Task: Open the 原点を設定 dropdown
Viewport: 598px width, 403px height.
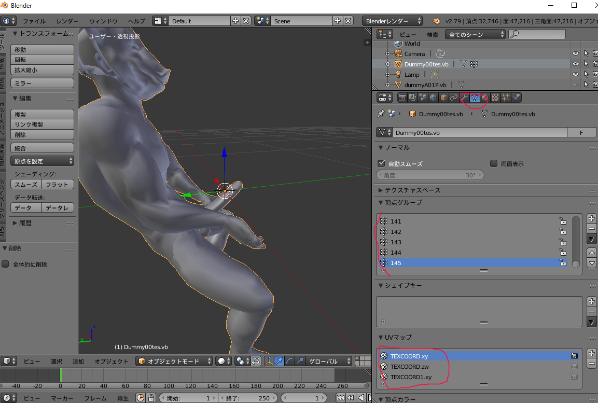Action: coord(43,161)
